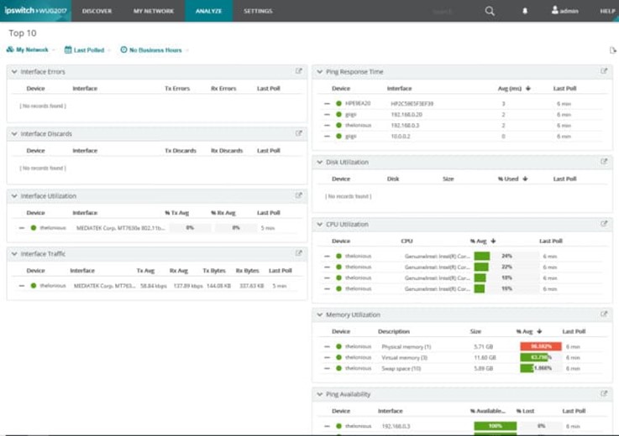Click the export icon at top right

pos(612,50)
